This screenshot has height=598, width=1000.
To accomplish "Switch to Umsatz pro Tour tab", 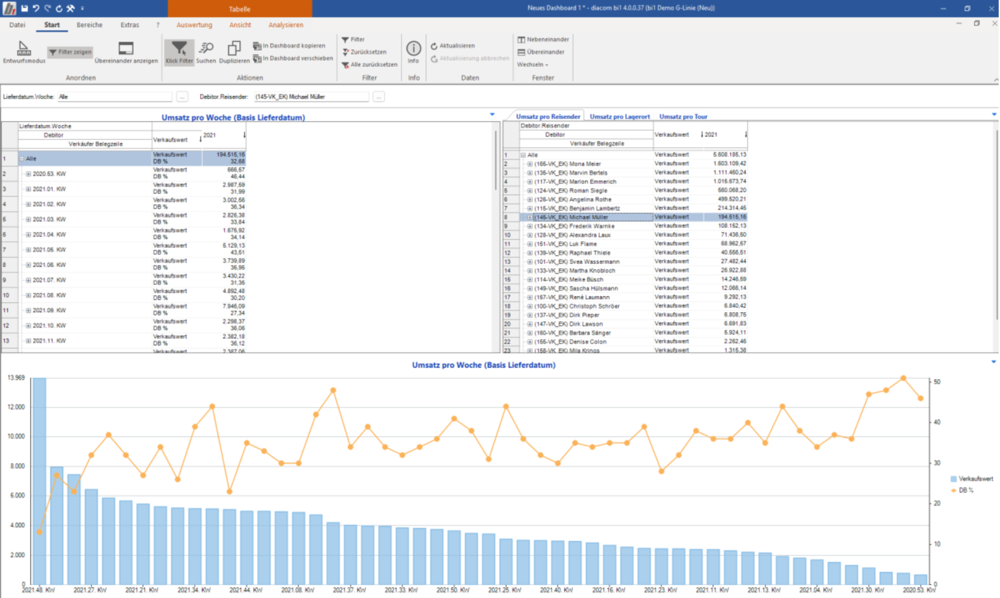I will [x=683, y=117].
